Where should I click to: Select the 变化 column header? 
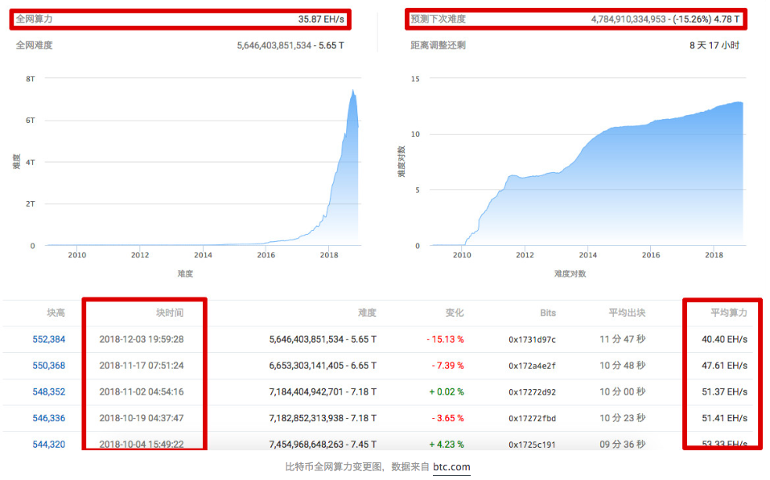click(455, 313)
